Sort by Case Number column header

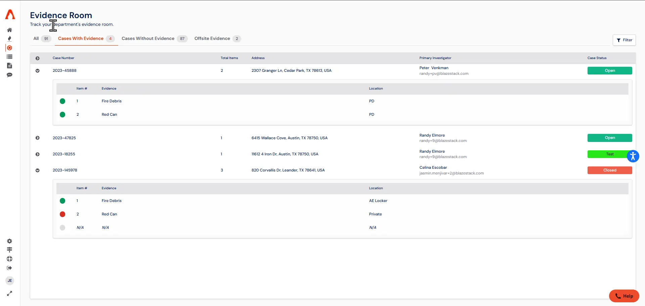[63, 58]
